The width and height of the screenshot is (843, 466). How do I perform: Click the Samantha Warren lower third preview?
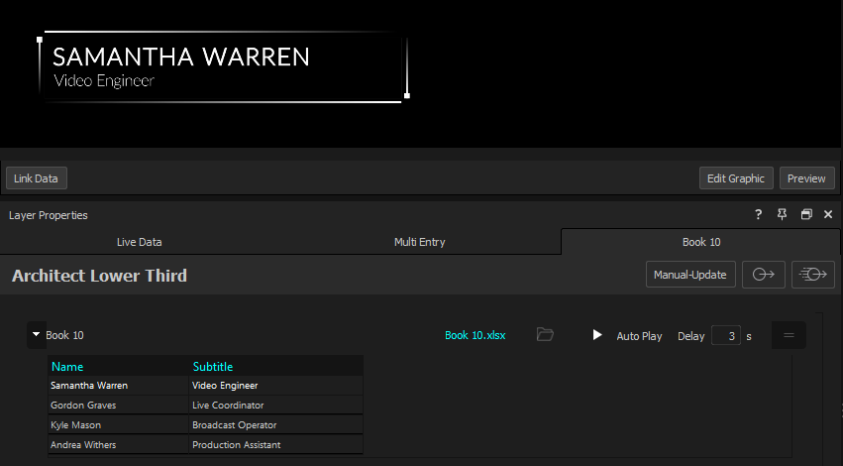(x=223, y=66)
